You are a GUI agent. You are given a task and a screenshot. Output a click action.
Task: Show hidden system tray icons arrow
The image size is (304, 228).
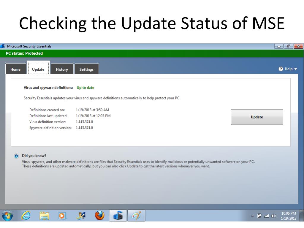(252, 216)
